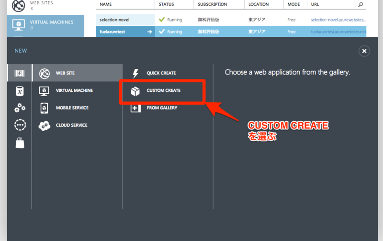Click the Quick Create lightning icon
Screen dimensions: 383x241
[x=135, y=73]
